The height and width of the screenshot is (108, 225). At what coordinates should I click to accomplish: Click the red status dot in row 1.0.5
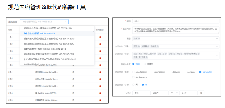point(100,65)
